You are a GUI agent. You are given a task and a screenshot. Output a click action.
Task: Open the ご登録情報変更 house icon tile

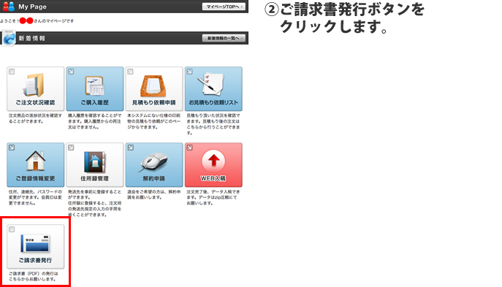36,165
